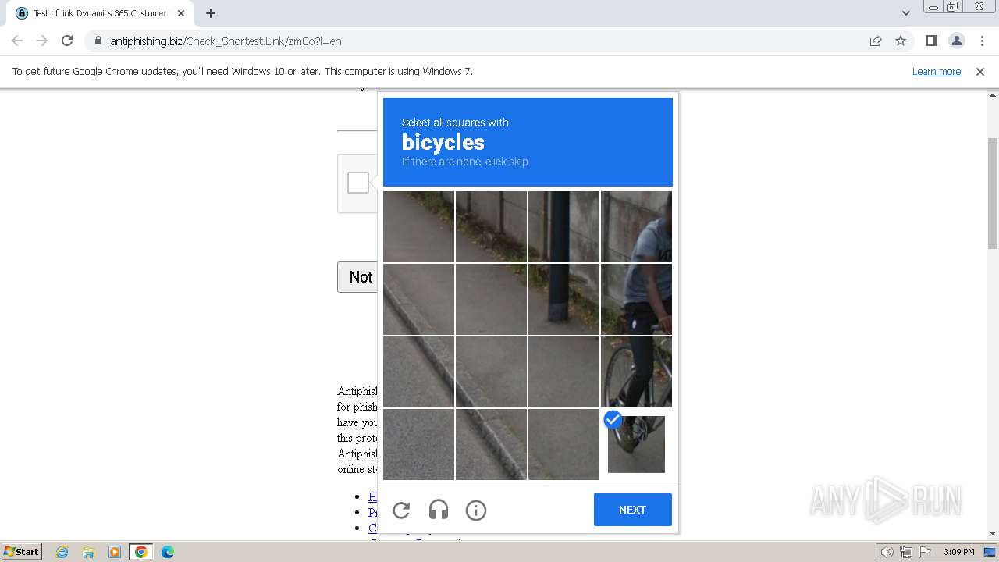The width and height of the screenshot is (999, 562).
Task: Deselect the checked bicycle wheel tile
Action: click(636, 444)
